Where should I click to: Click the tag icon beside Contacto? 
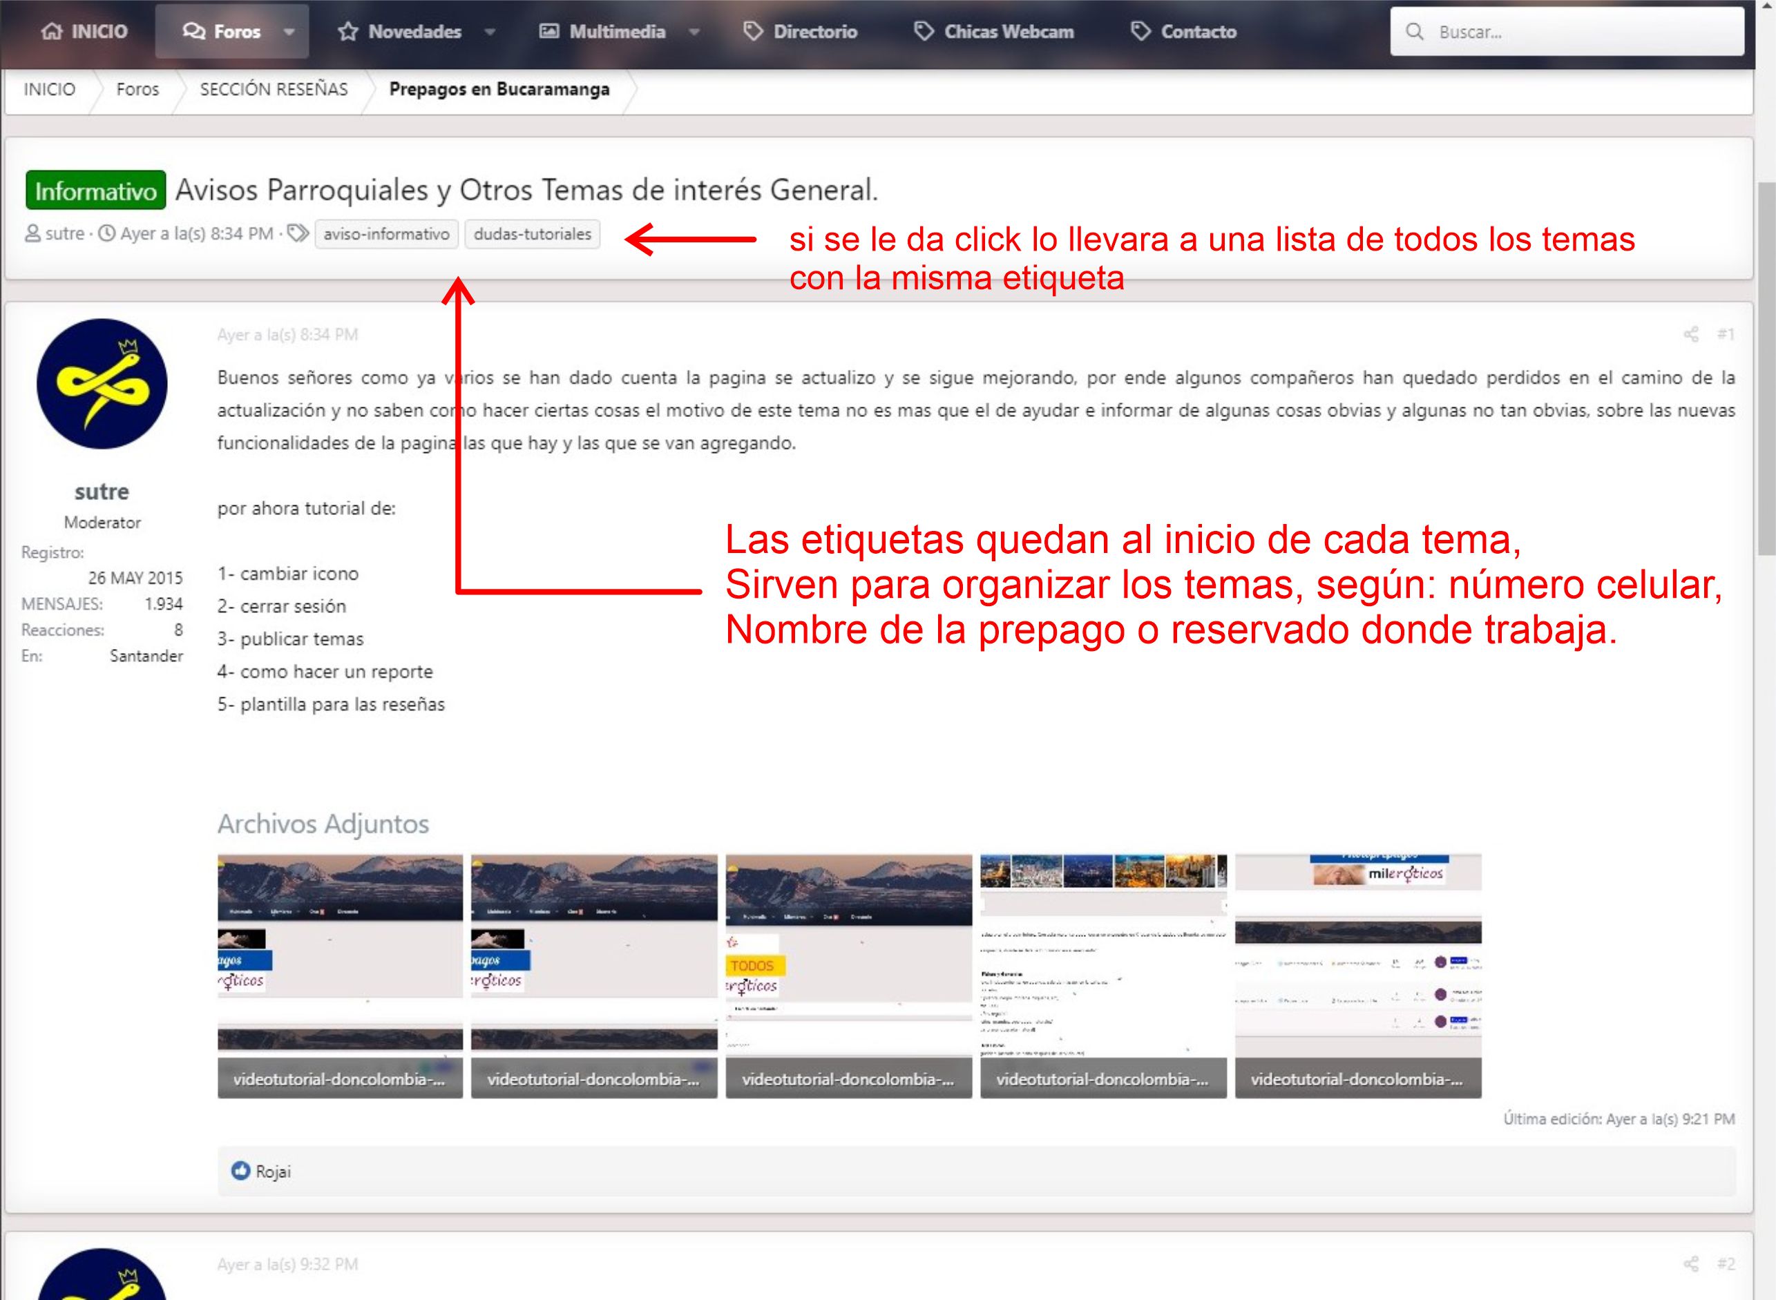[1140, 32]
